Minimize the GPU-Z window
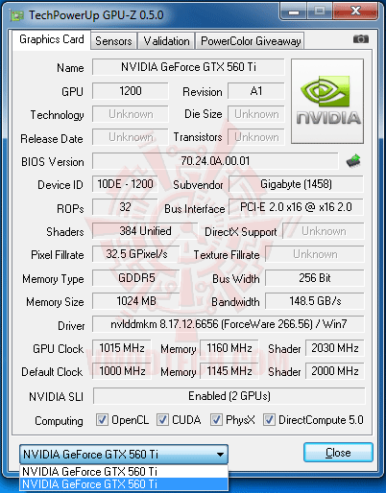Image resolution: width=386 pixels, height=493 pixels. click(293, 12)
